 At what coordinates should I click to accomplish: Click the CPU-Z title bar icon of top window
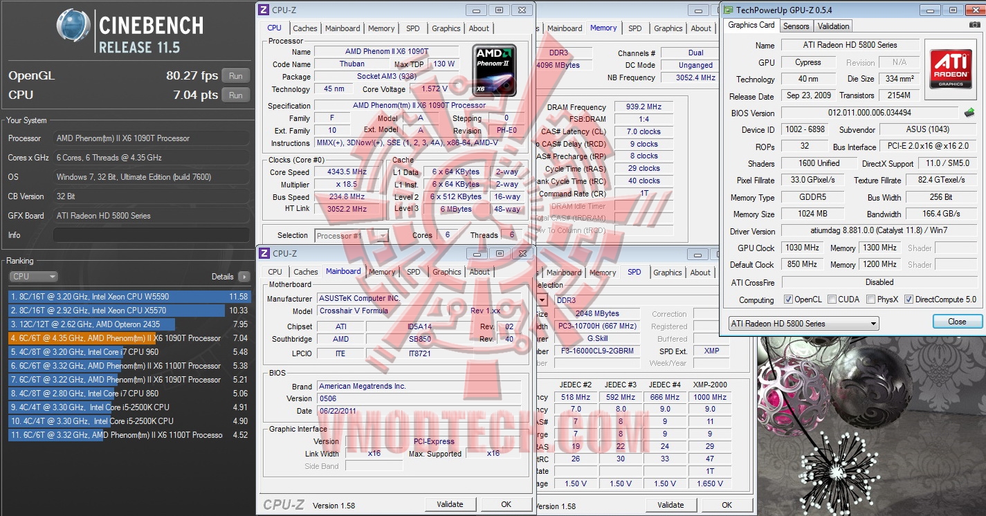tap(264, 10)
